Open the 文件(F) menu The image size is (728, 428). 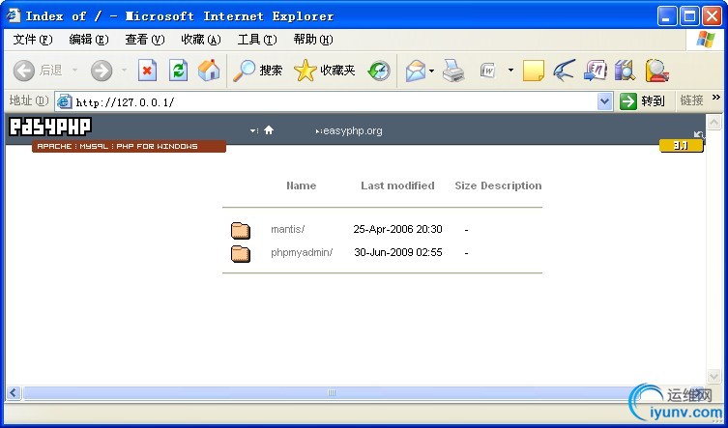point(33,40)
